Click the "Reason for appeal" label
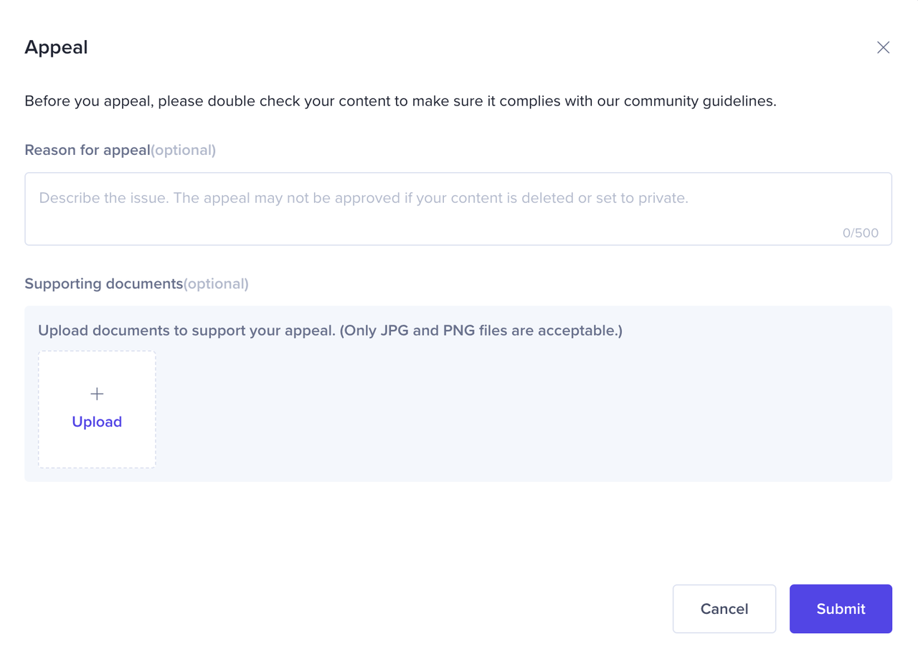The height and width of the screenshot is (654, 918). coord(87,150)
